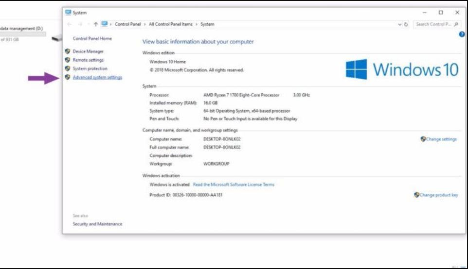
Task: Maximize the System window
Action: pos(441,13)
